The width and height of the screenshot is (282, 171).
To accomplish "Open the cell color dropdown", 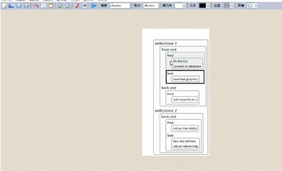I will 180,6.
